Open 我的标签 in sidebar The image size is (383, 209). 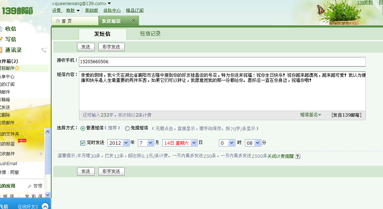pyautogui.click(x=8, y=144)
